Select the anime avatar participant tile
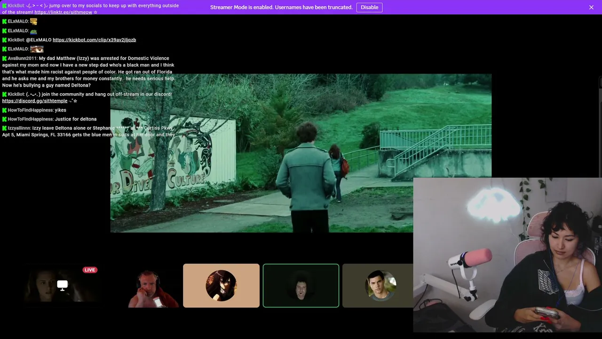This screenshot has width=602, height=339. [221, 286]
